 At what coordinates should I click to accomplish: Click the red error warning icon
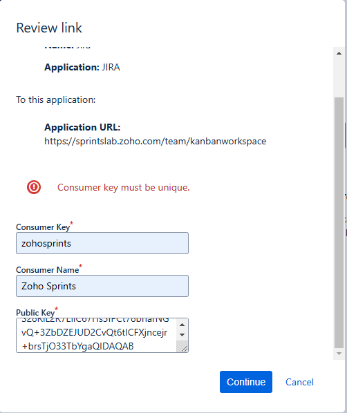coord(34,187)
